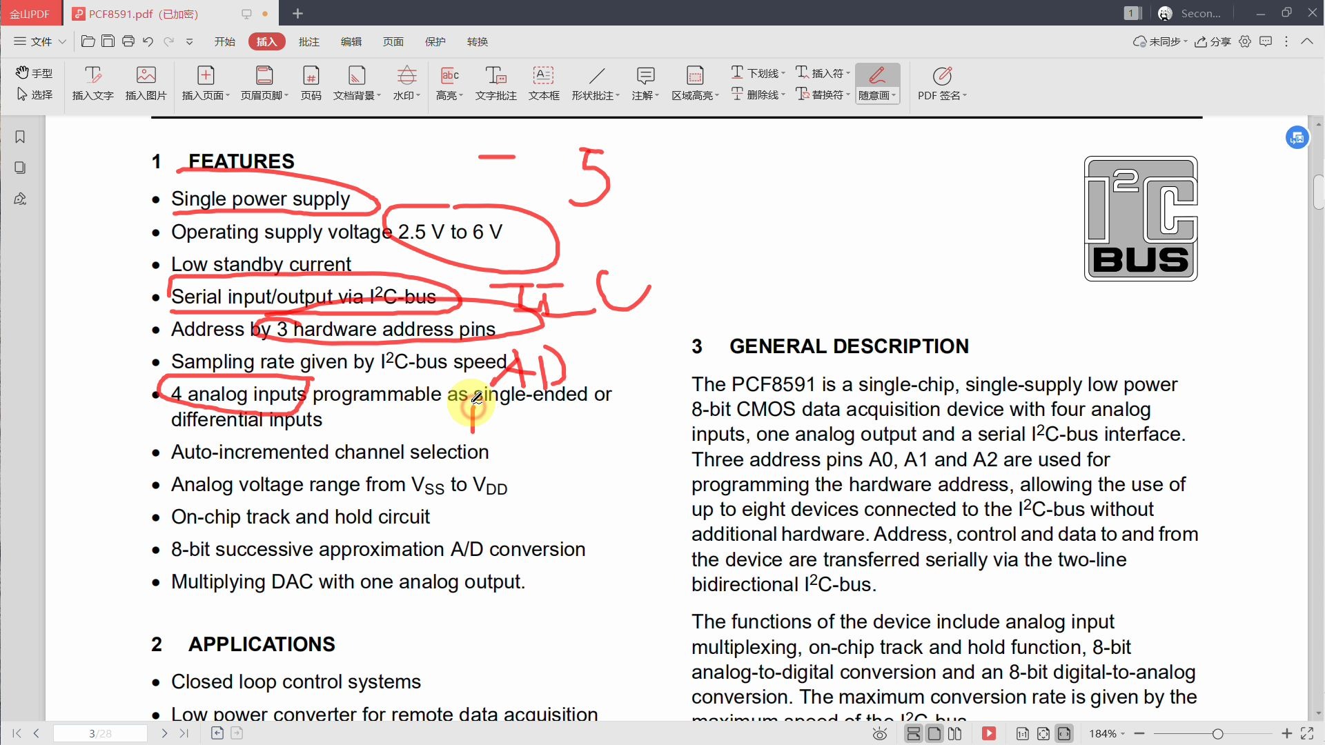Expand the freehand draw dropdown arrow
The width and height of the screenshot is (1325, 745).
(x=894, y=95)
